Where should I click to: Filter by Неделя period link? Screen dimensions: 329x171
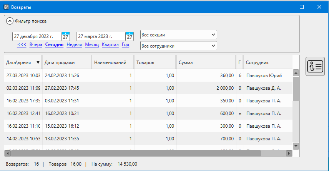point(74,44)
